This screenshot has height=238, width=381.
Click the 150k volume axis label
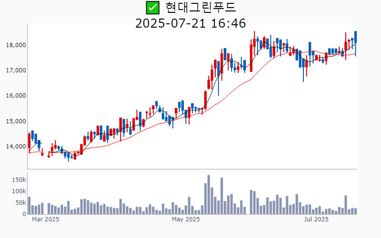[19, 180]
